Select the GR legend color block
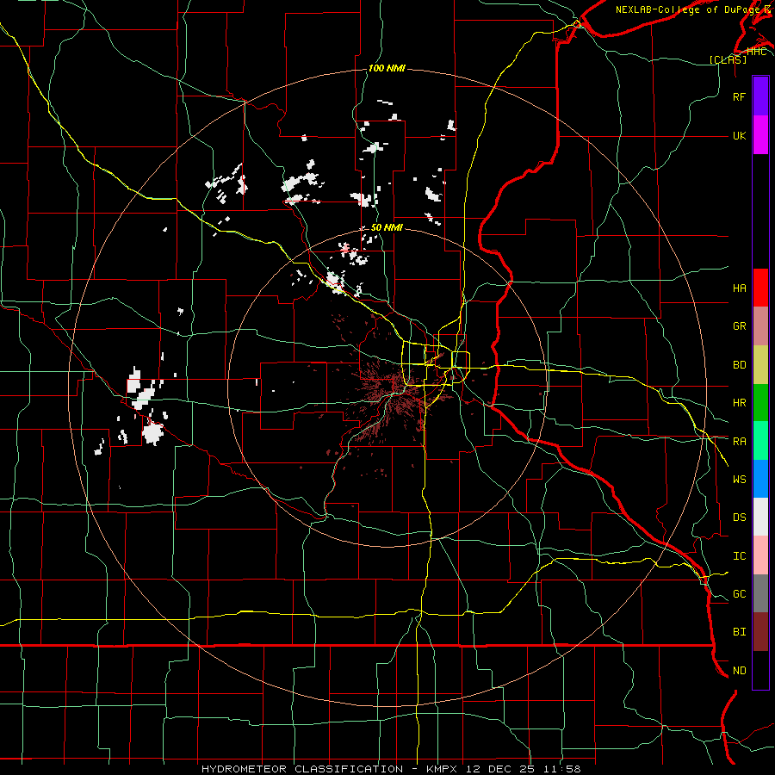775x775 pixels. pyautogui.click(x=760, y=325)
